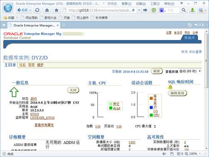The image size is (209, 157).
Task: Open the CPU legend link in sessions chart
Action: tap(156, 115)
